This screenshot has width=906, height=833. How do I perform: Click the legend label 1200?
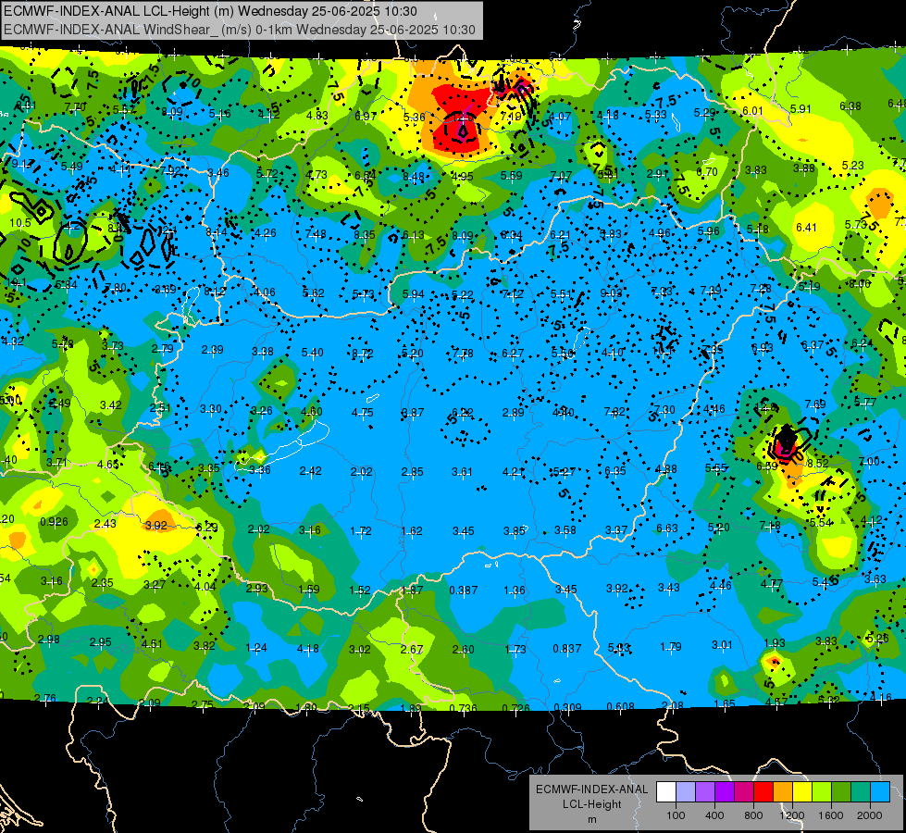(792, 815)
